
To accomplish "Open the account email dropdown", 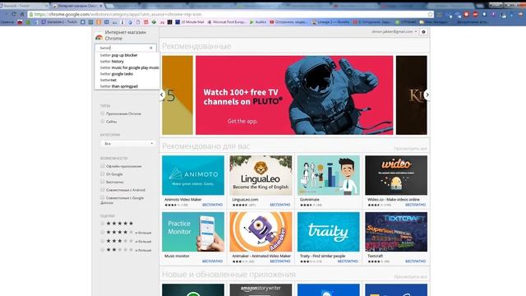I will 394,31.
